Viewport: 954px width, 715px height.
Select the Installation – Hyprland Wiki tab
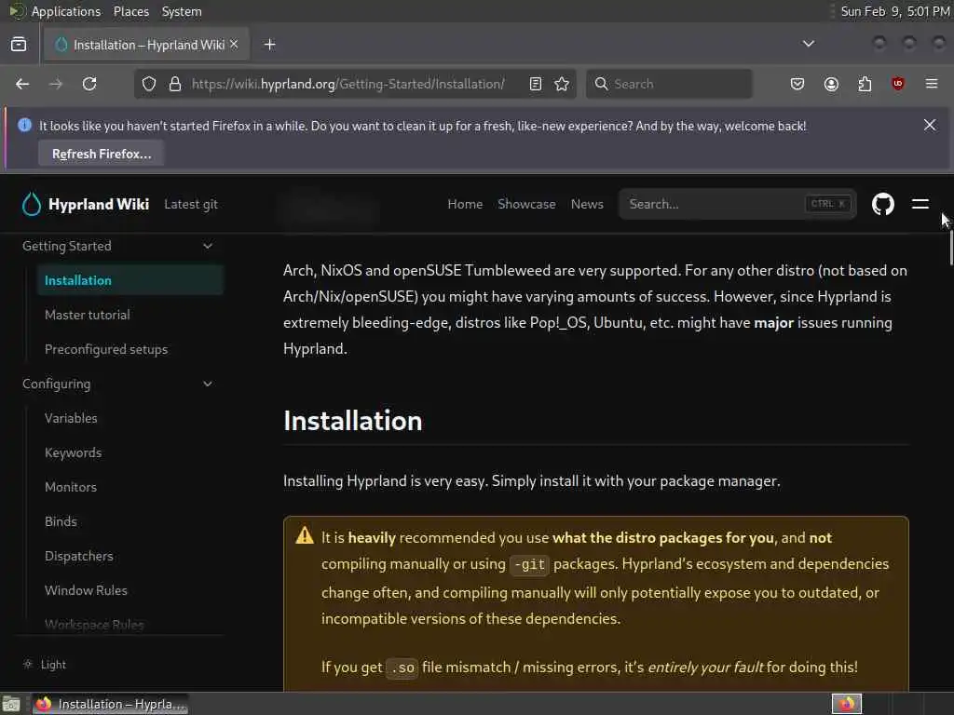pos(146,45)
